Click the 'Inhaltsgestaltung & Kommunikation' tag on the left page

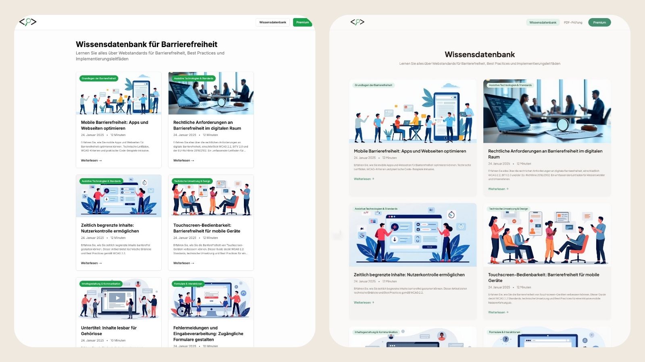(101, 284)
